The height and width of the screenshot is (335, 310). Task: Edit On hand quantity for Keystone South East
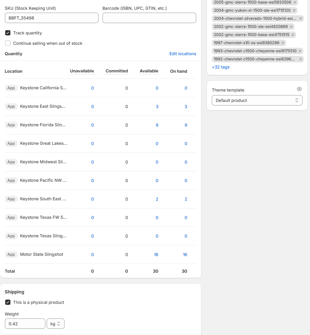(x=186, y=199)
